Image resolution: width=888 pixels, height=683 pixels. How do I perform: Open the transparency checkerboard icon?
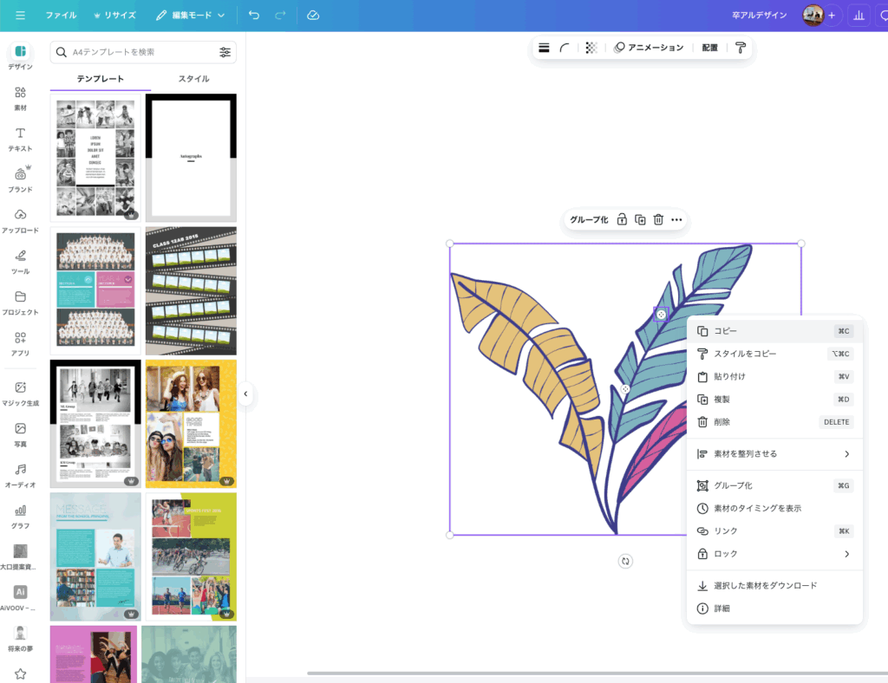click(591, 48)
